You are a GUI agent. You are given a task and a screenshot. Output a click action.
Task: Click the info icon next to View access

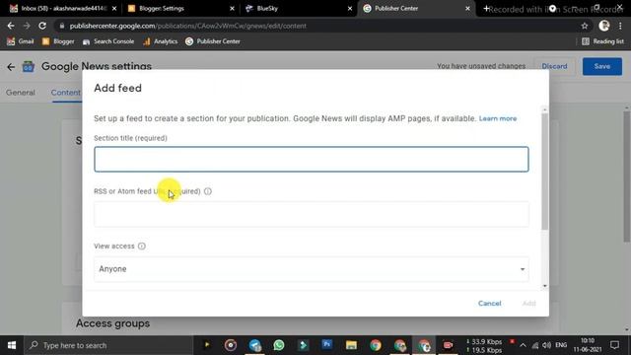142,246
